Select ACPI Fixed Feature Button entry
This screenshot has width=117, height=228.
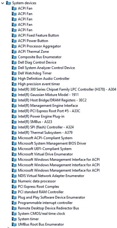(x=38, y=35)
